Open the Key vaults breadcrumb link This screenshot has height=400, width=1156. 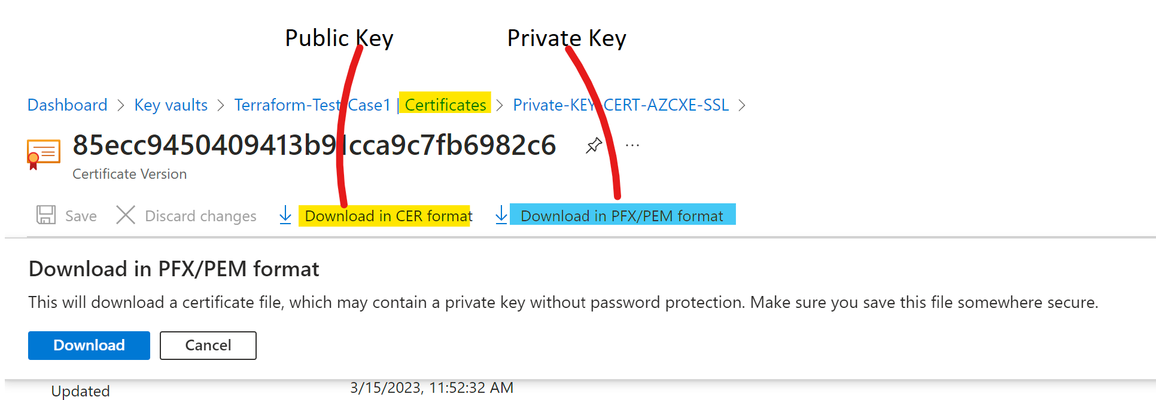pos(170,105)
